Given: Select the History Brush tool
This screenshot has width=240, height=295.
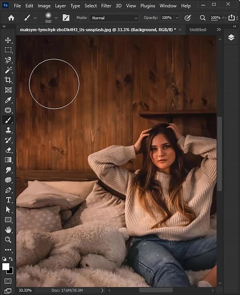Looking at the screenshot, I should click(x=8, y=140).
